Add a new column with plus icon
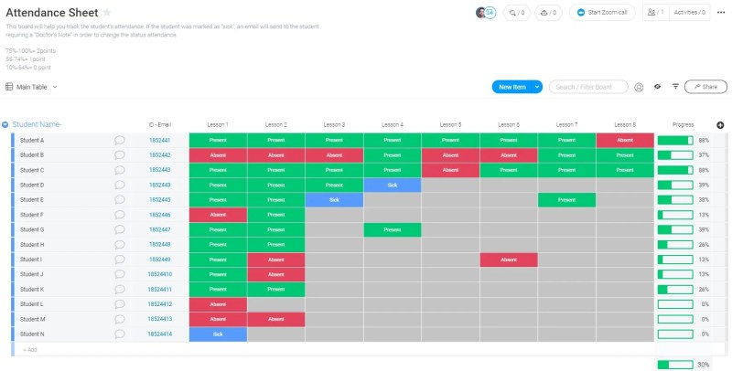The height and width of the screenshot is (371, 732). 720,124
